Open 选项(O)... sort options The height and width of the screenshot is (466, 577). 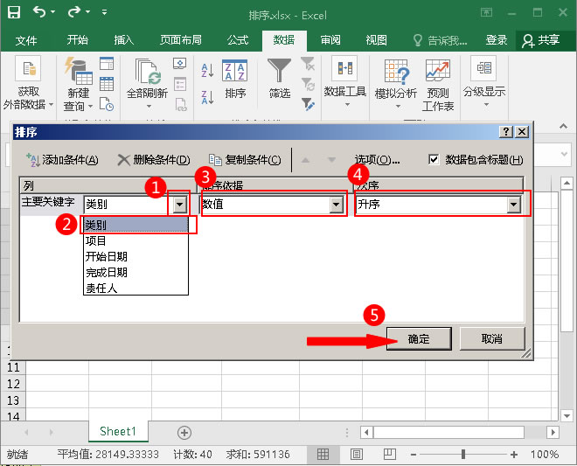(x=377, y=160)
